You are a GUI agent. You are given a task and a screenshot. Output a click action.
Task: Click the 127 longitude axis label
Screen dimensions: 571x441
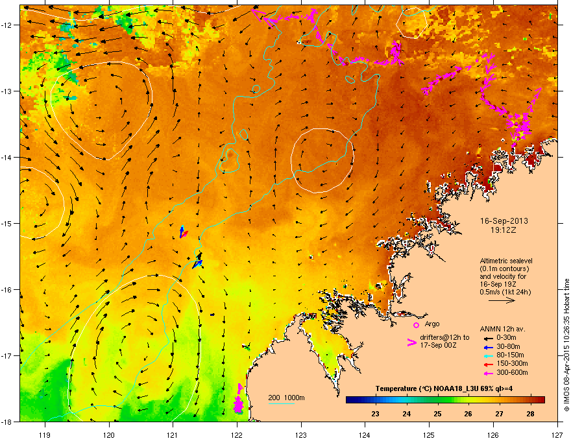click(x=557, y=435)
